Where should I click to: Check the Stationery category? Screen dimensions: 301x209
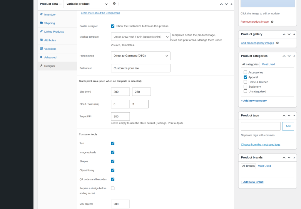[245, 86]
